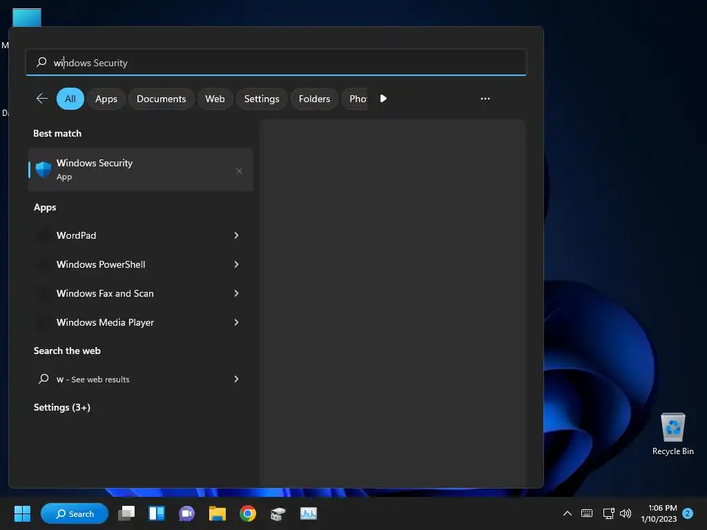Image resolution: width=707 pixels, height=530 pixels.
Task: Remove Windows Security from best match
Action: pyautogui.click(x=239, y=171)
